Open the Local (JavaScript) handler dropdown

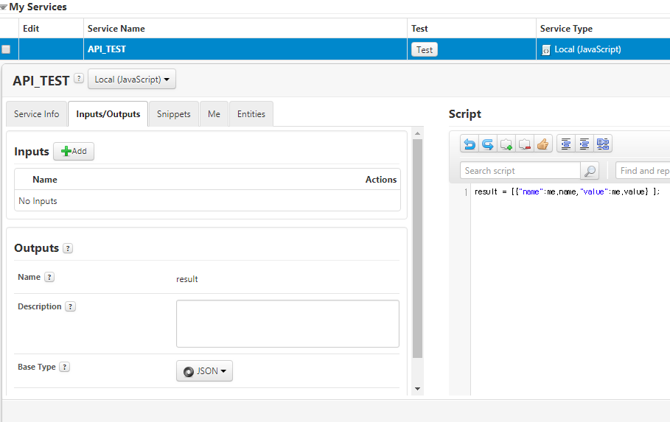point(132,79)
